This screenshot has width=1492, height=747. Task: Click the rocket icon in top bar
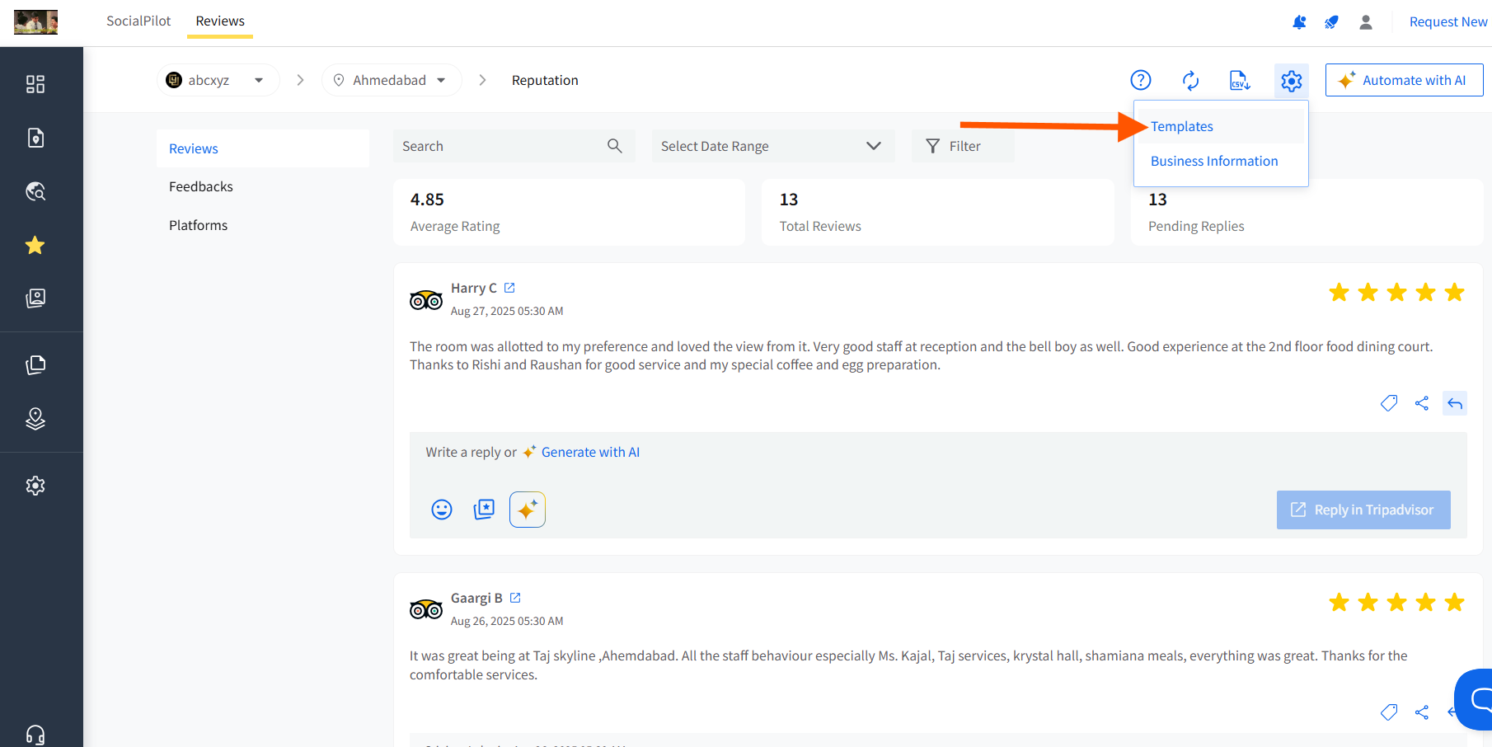pyautogui.click(x=1331, y=22)
